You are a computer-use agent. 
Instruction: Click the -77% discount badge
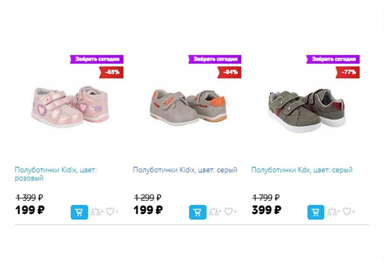(x=347, y=72)
